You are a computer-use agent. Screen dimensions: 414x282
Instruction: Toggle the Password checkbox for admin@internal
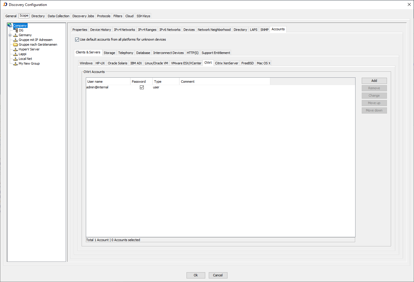coord(142,87)
